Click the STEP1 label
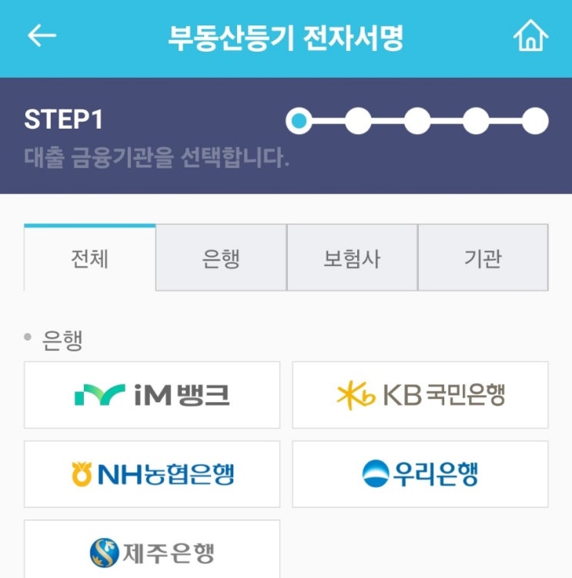 (63, 119)
